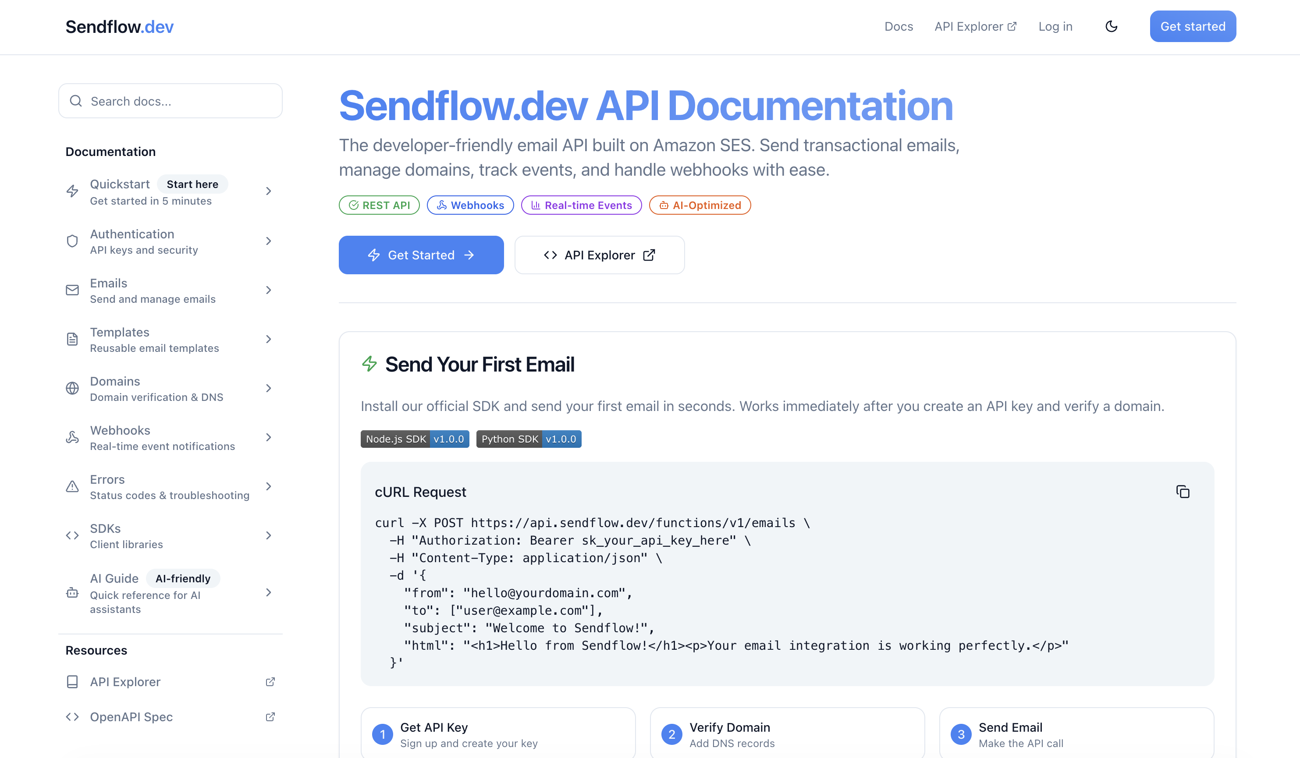Click the AI Guide robot icon
The height and width of the screenshot is (758, 1300).
click(72, 593)
